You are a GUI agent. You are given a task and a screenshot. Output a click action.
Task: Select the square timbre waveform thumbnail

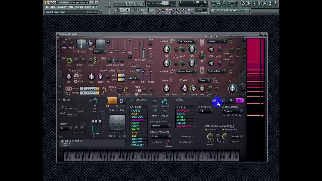pyautogui.click(x=100, y=44)
